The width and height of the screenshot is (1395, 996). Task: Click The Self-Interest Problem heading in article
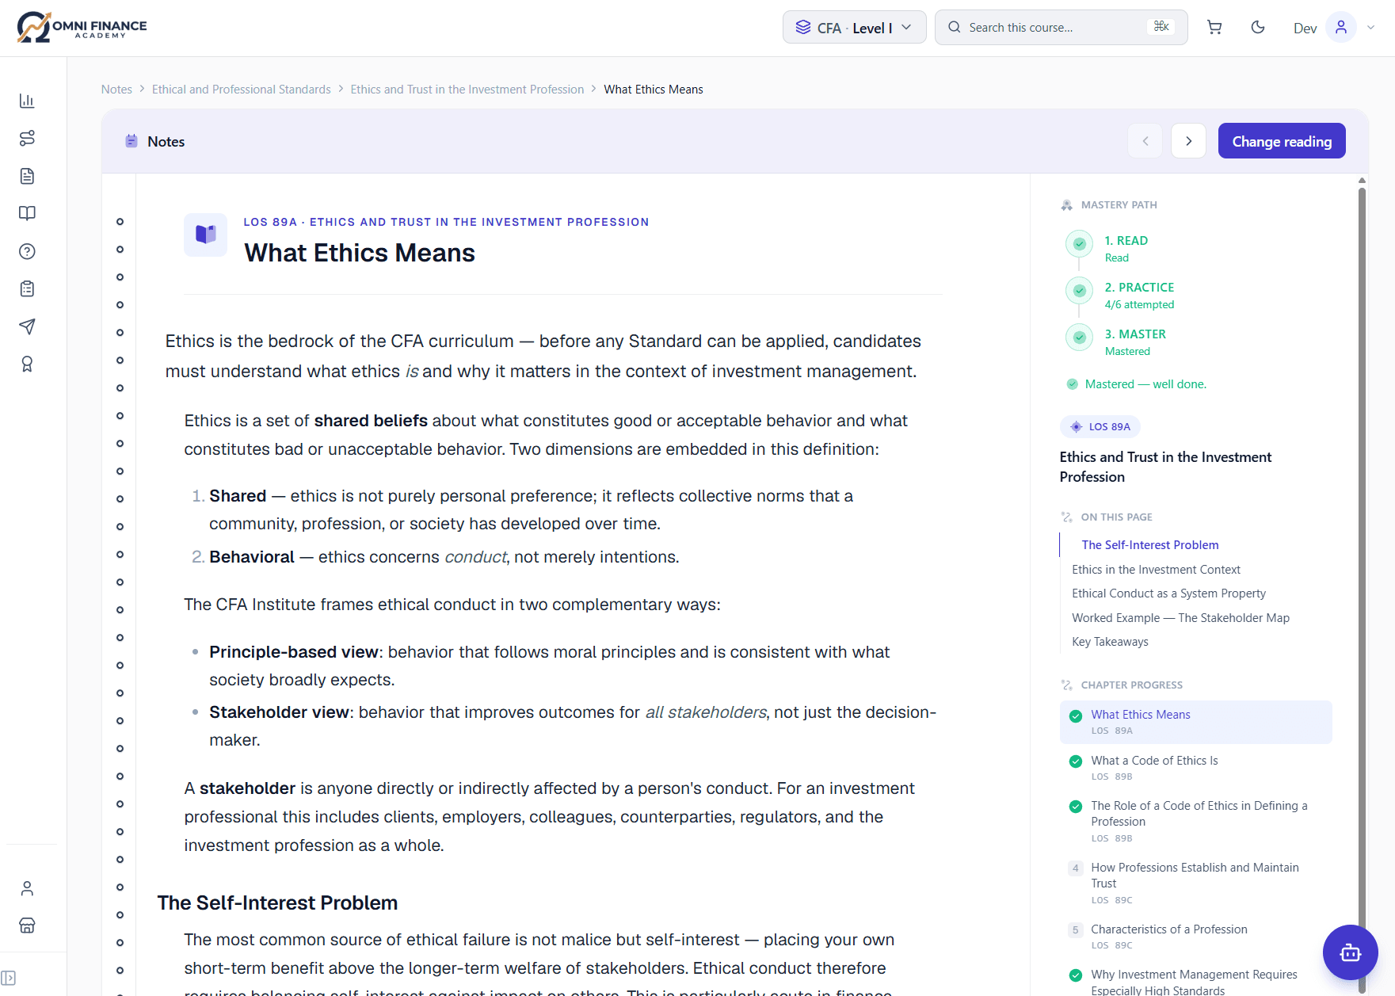277,903
